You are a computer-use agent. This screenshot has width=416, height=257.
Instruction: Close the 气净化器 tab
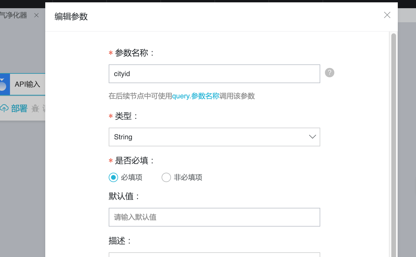[x=36, y=15]
